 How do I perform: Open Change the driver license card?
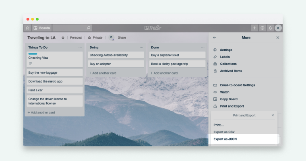pos(55,101)
